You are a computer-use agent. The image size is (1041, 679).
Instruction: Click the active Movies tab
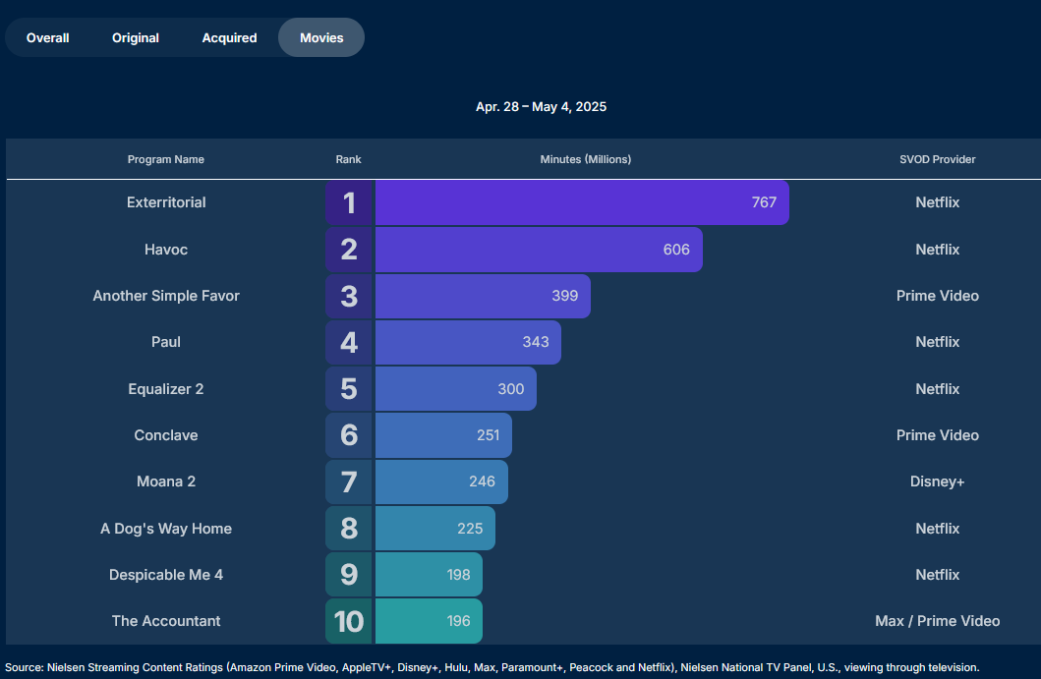[x=321, y=38]
